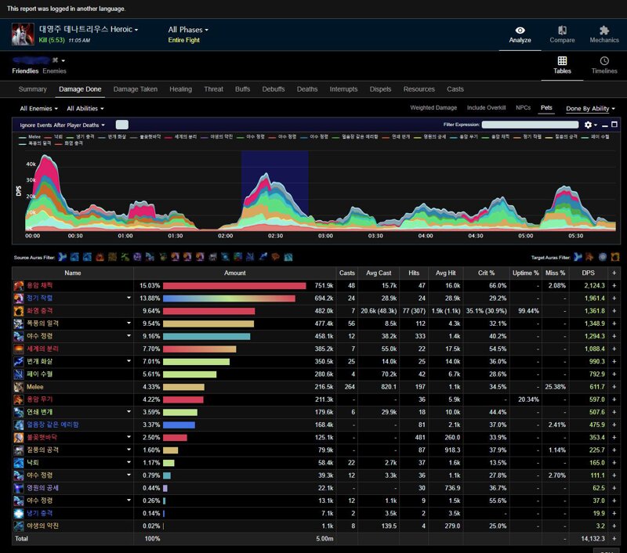This screenshot has width=627, height=553.
Task: Click the ability icon in the 0.44% row
Action: [x=19, y=488]
